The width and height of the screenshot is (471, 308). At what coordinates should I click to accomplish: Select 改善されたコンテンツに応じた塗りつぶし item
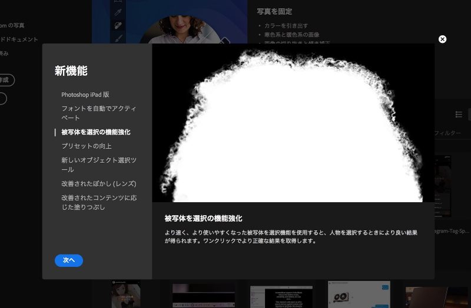pos(99,202)
